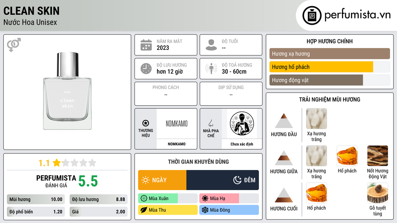Click the Dịp sử dụng box
Image resolution: width=397 pixels, height=223 pixels.
(x=231, y=94)
